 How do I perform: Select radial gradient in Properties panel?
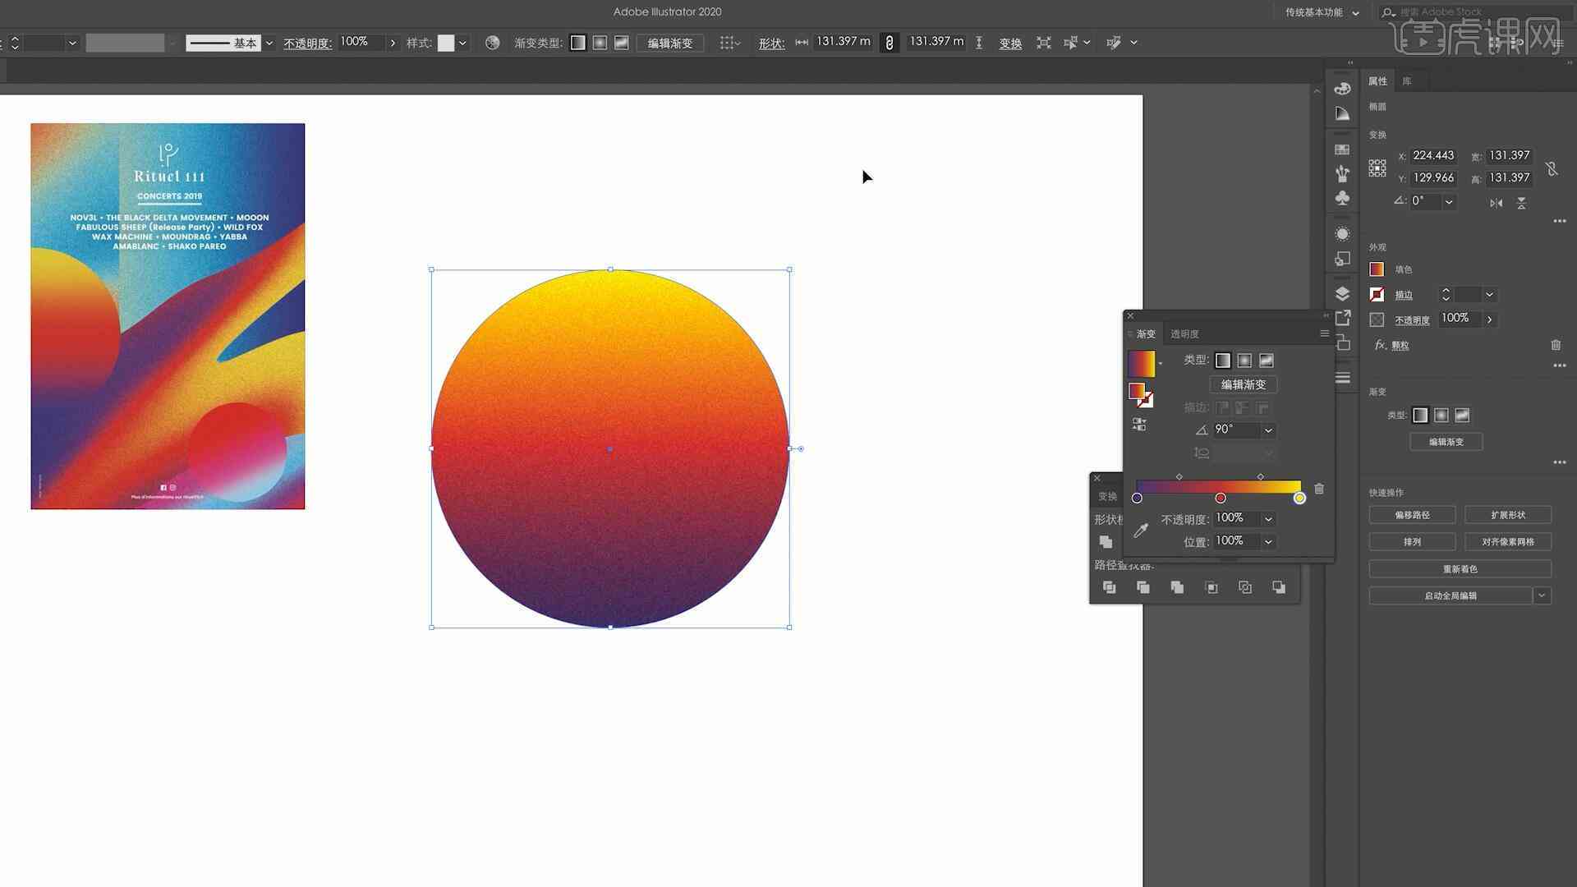pos(1441,416)
